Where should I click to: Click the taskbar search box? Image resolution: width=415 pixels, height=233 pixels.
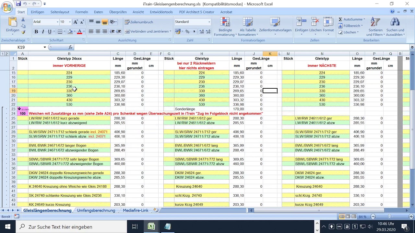71,227
